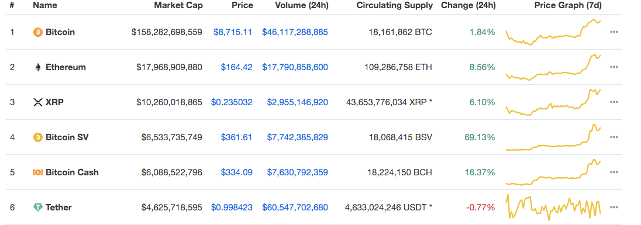Image resolution: width=641 pixels, height=225 pixels.
Task: Open Bitcoin 7d price graph thumbnail
Action: pyautogui.click(x=553, y=32)
